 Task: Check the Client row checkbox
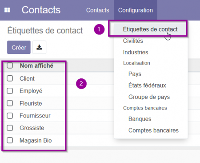10,78
